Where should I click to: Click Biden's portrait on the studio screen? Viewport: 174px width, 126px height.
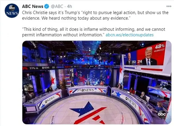click(129, 58)
